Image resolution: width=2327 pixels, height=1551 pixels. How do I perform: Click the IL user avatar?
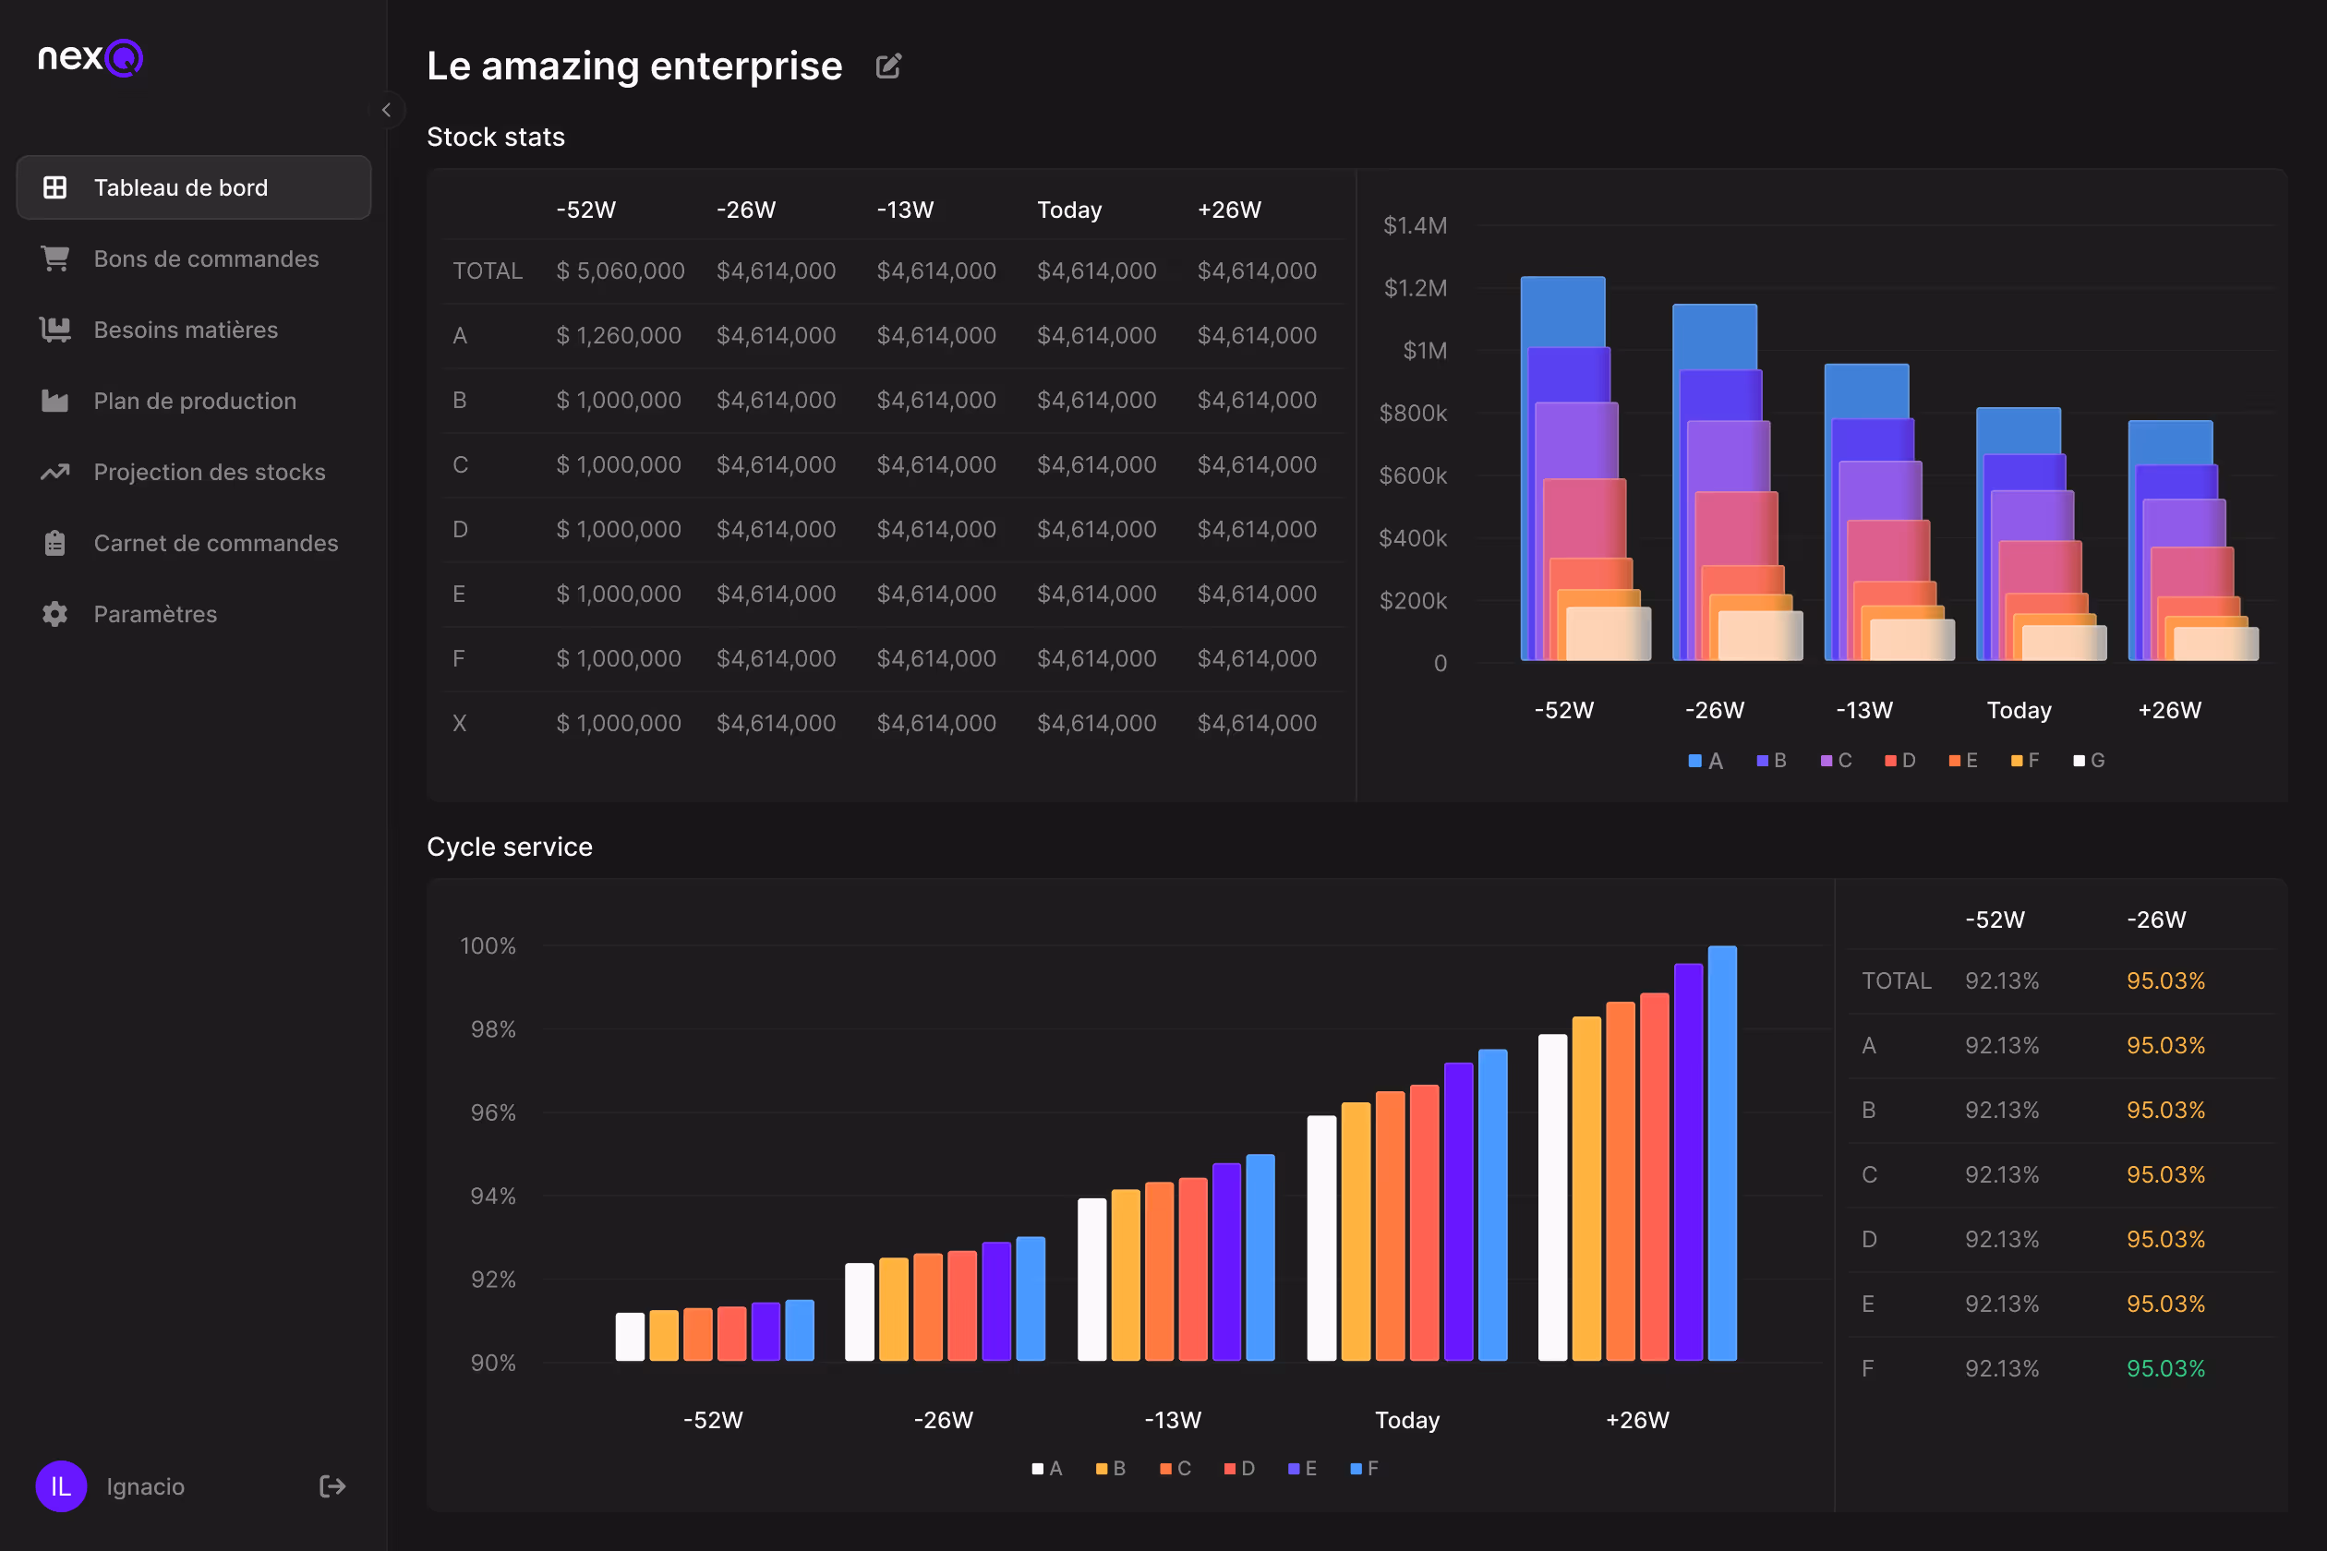coord(61,1485)
